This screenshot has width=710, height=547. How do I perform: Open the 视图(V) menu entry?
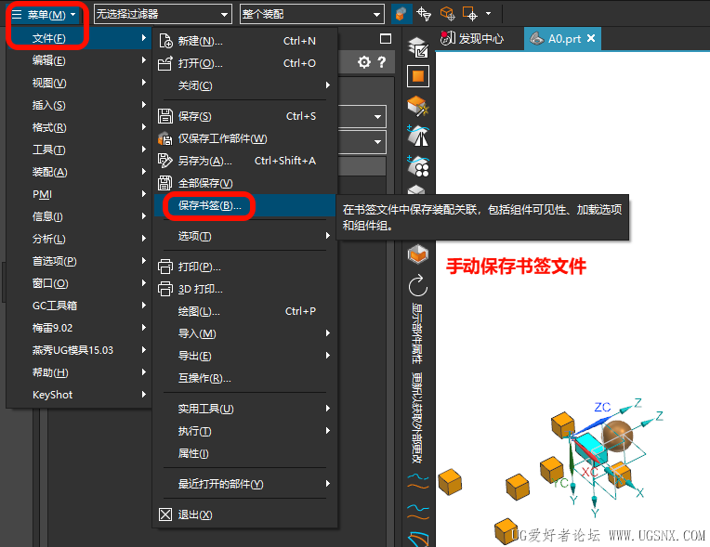click(x=79, y=83)
